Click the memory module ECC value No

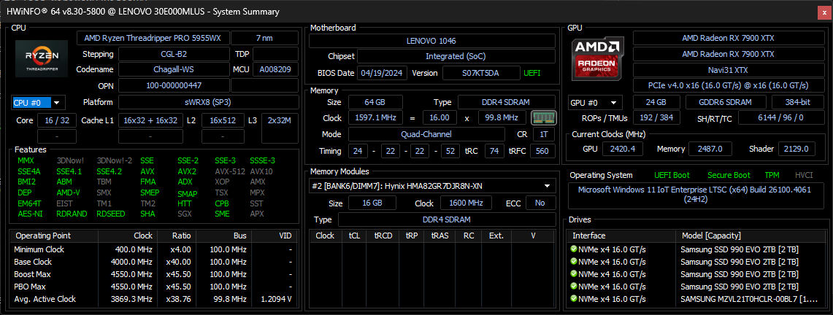(x=540, y=203)
